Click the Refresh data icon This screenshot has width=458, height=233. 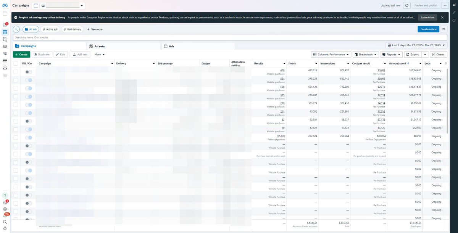coord(407,5)
